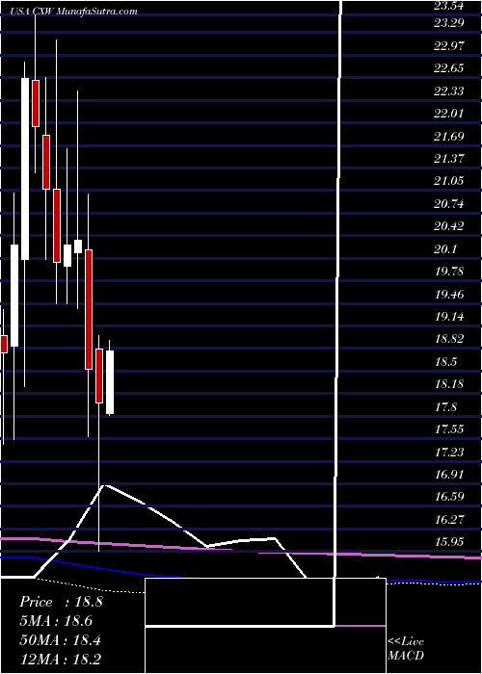The height and width of the screenshot is (674, 482).
Task: Click the 17.8 price axis label
Action: click(445, 406)
